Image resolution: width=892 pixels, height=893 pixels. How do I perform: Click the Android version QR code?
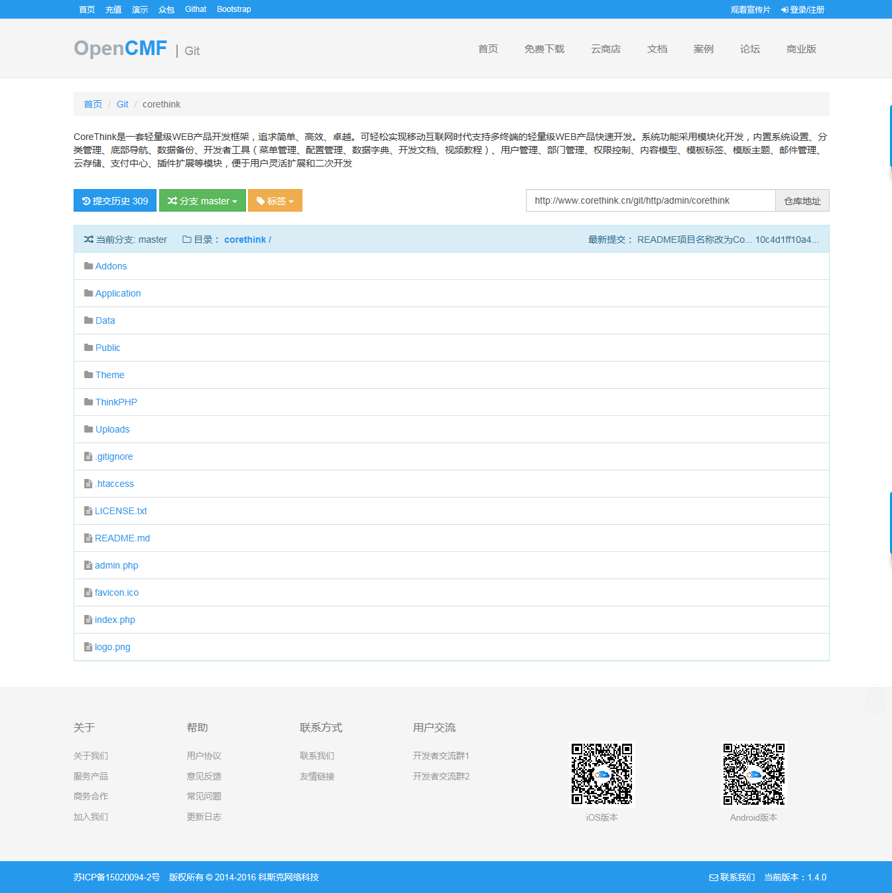tap(753, 774)
